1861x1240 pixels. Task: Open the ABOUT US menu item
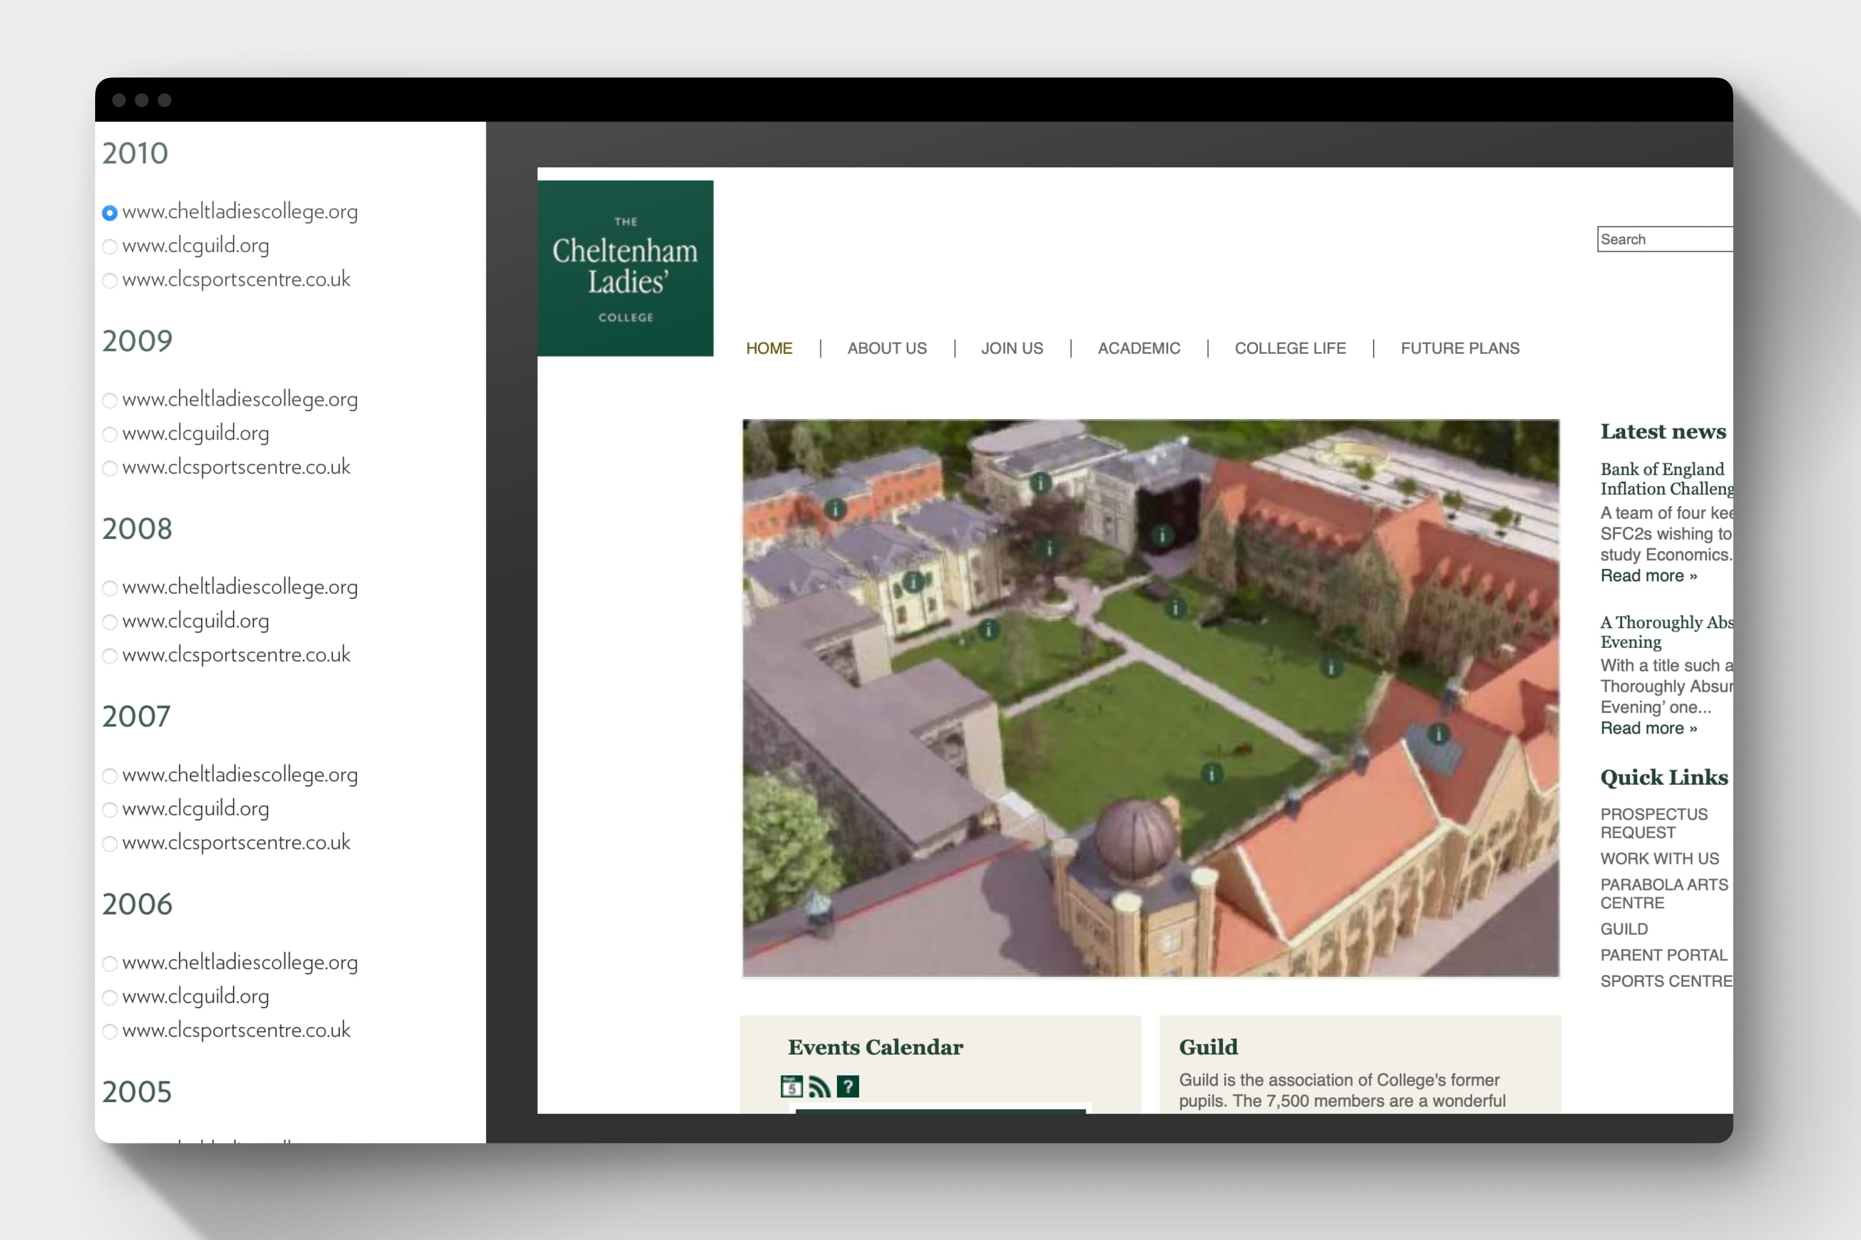tap(887, 348)
